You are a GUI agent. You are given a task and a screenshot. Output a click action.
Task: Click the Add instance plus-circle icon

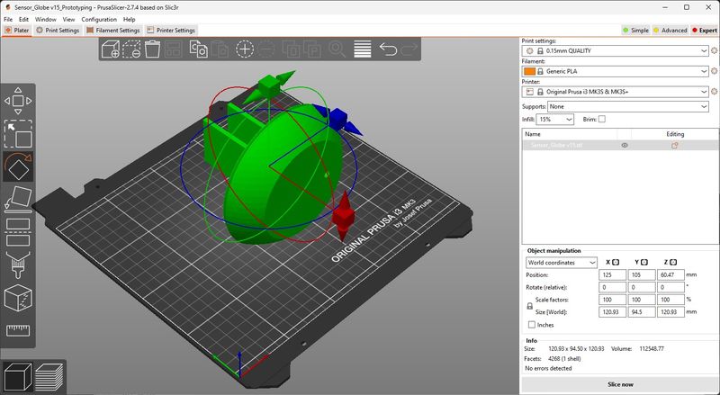(244, 49)
